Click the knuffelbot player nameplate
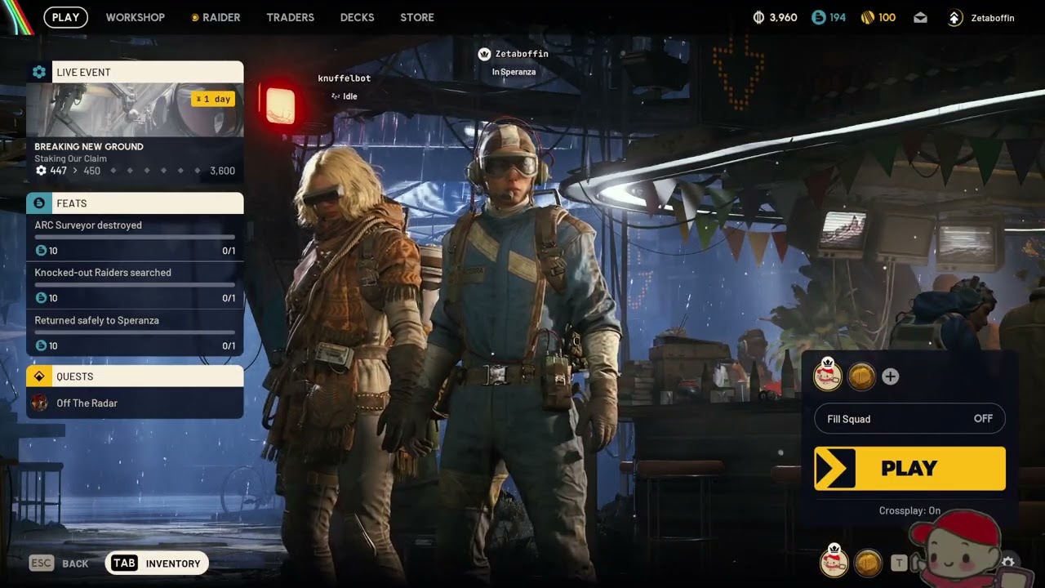Image resolution: width=1045 pixels, height=588 pixels. 345,78
